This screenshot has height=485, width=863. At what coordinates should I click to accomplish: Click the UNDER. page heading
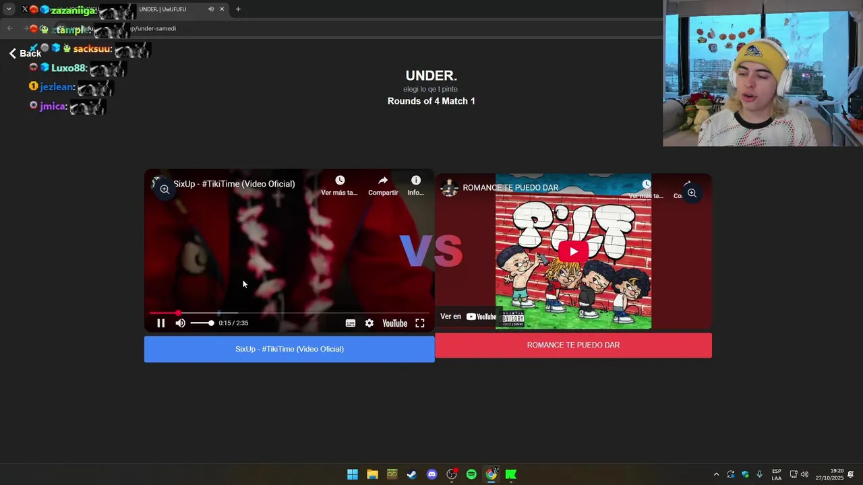(431, 76)
